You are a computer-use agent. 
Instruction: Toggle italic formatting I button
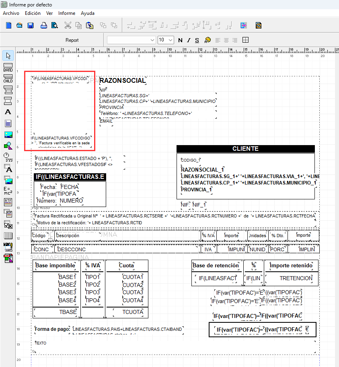188,40
